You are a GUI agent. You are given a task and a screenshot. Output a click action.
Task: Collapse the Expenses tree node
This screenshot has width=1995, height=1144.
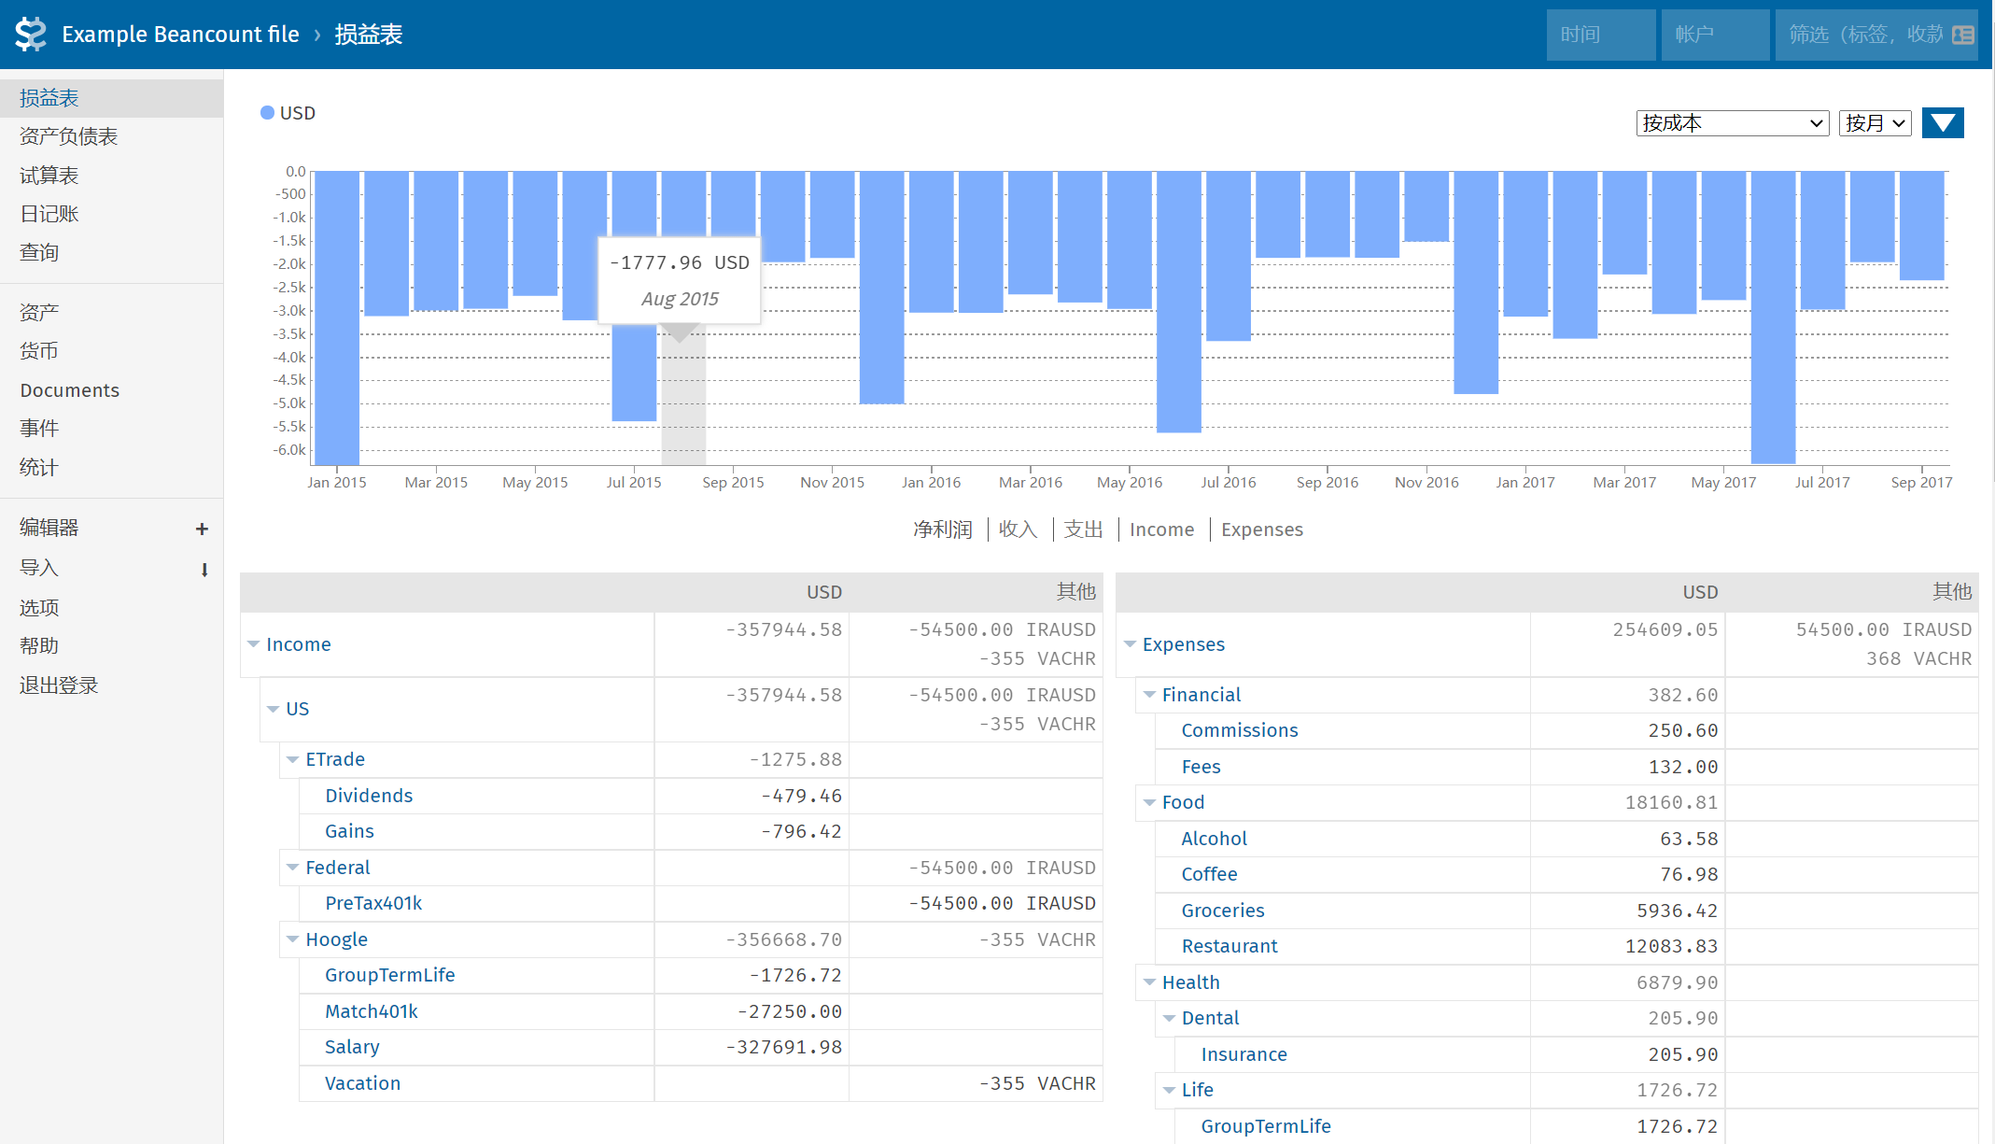tap(1130, 644)
